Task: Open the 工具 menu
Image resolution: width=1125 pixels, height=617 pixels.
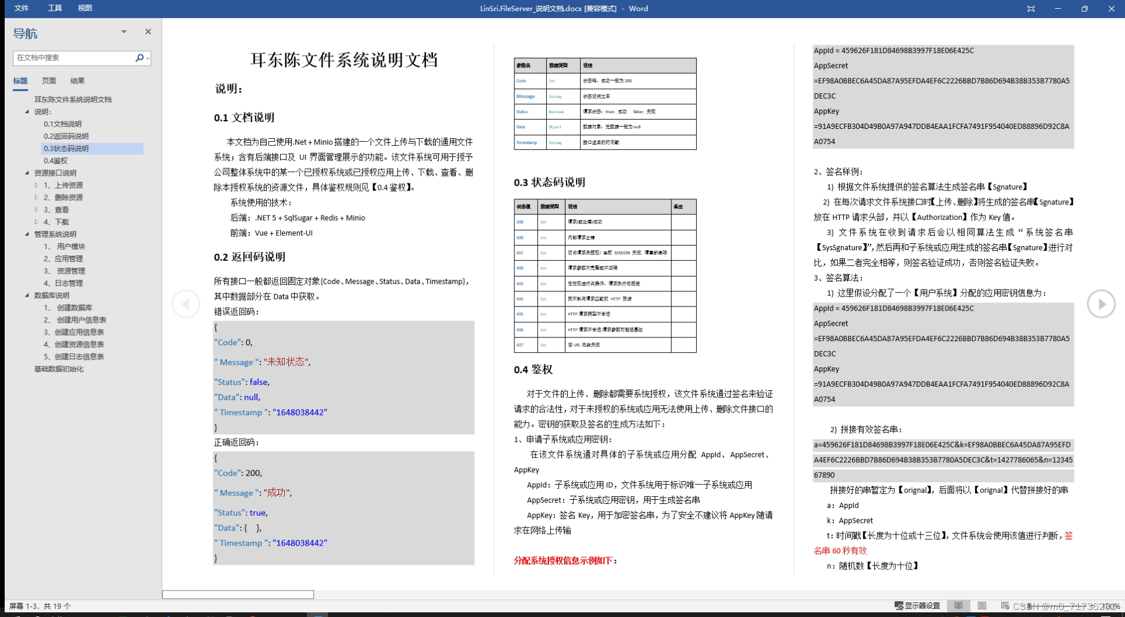Action: click(x=54, y=8)
